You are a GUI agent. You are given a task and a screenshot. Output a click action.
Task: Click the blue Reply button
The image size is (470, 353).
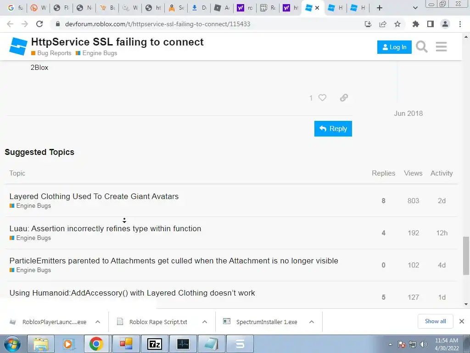[x=333, y=129]
